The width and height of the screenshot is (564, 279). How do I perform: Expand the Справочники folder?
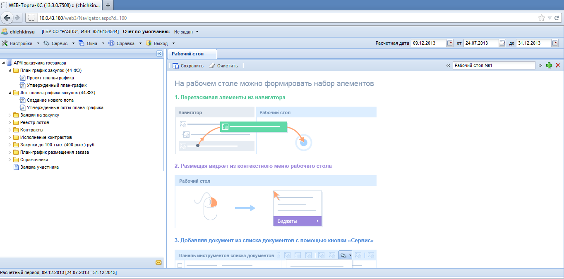tap(10, 160)
